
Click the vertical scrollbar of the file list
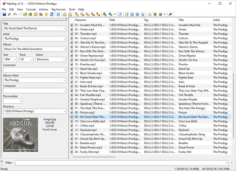pyautogui.click(x=233, y=105)
